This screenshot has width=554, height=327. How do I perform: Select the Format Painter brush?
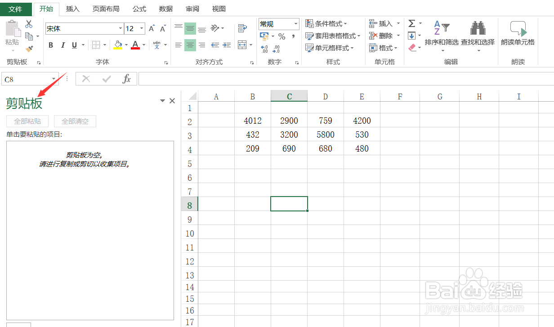pos(29,48)
